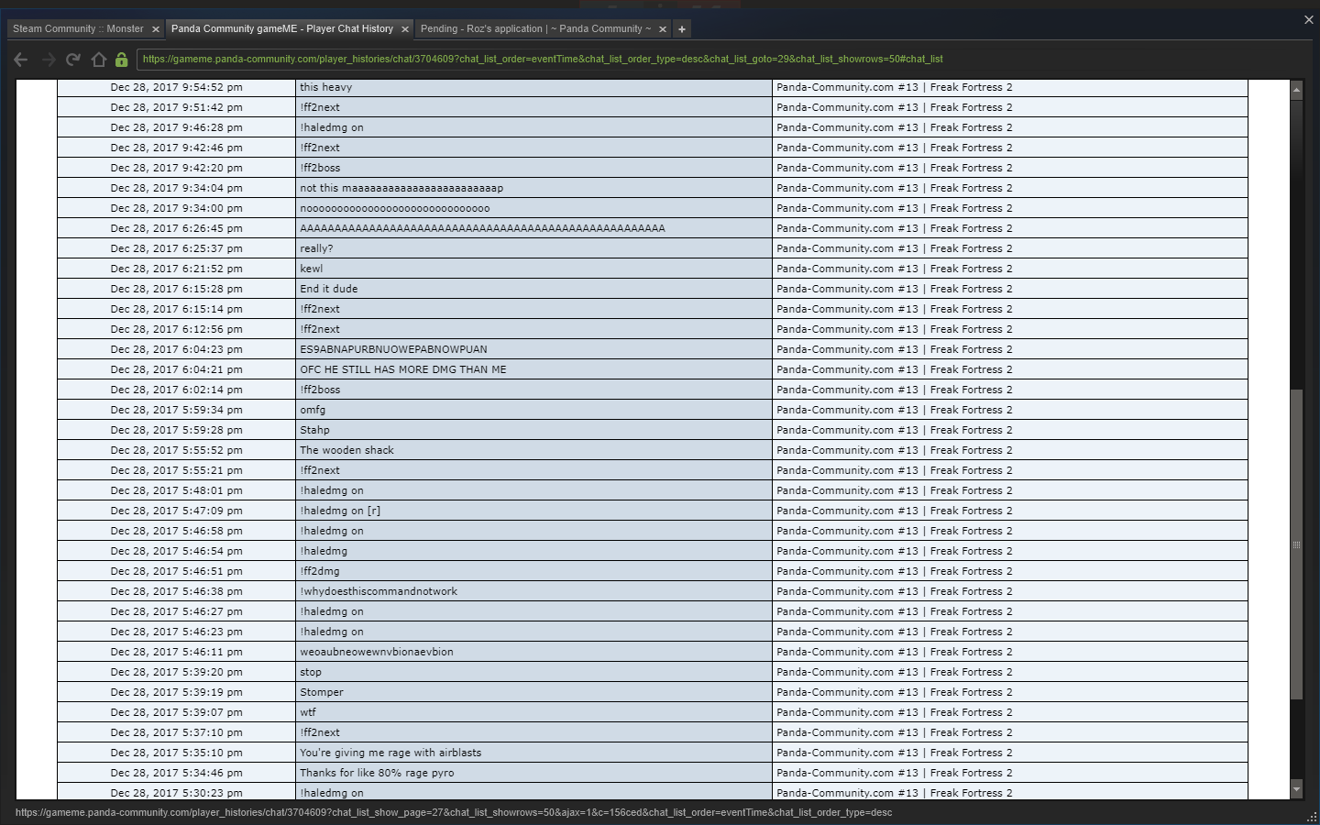This screenshot has width=1320, height=825.
Task: Switch to Pending - Roz's application tab
Action: coord(535,29)
